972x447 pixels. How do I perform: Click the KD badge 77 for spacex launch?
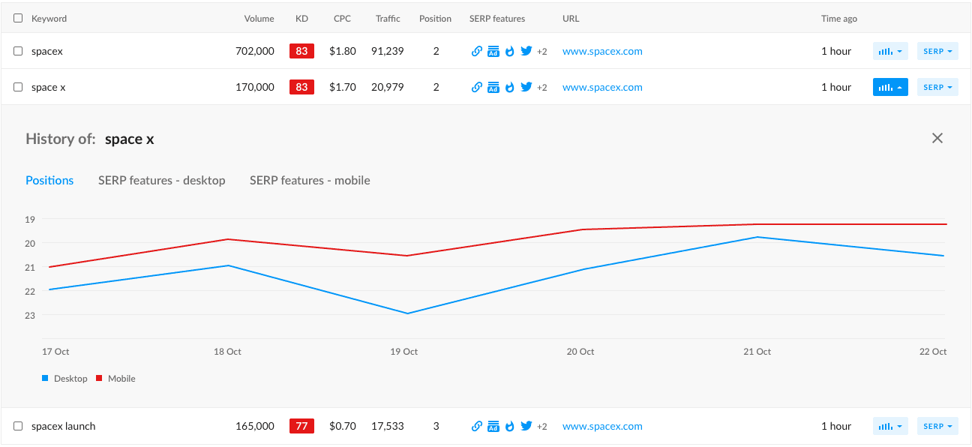tap(301, 426)
